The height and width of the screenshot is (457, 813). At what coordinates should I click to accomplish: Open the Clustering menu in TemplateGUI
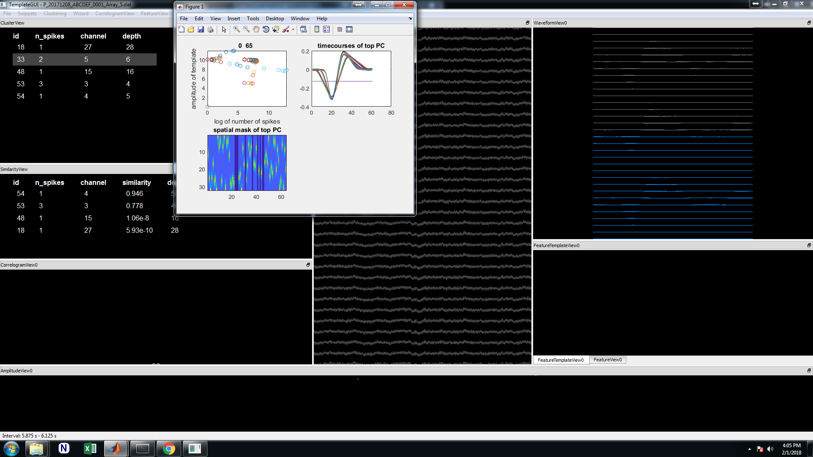coord(55,14)
